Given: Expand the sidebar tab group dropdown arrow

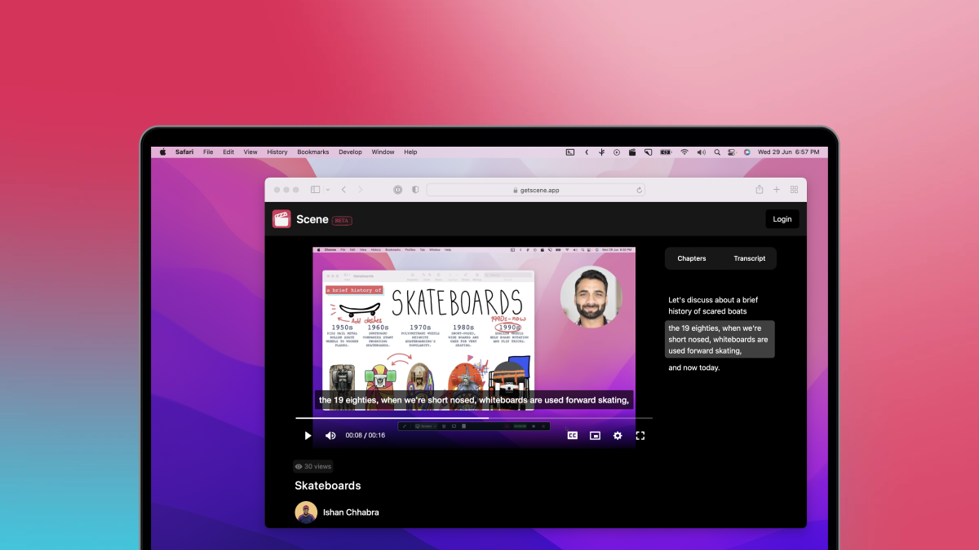Looking at the screenshot, I should (327, 190).
